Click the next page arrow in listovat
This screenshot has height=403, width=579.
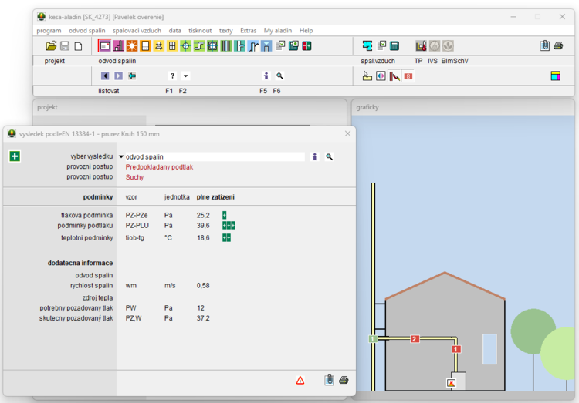[118, 76]
